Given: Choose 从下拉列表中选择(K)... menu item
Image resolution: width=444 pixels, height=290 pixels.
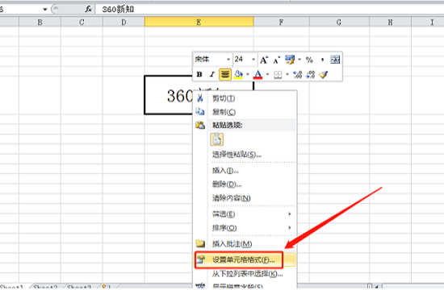Looking at the screenshot, I should 245,274.
